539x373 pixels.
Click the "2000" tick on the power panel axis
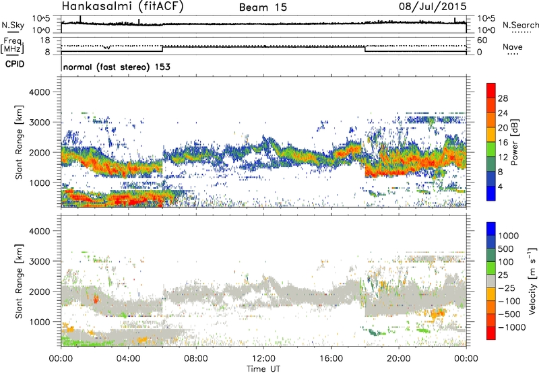pyautogui.click(x=39, y=152)
